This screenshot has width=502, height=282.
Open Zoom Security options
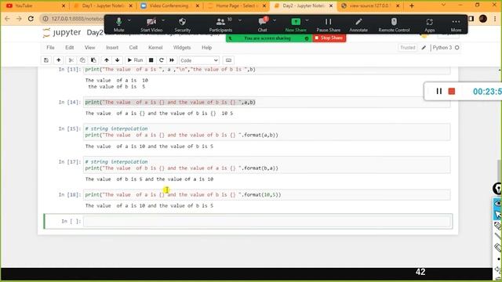click(x=183, y=24)
